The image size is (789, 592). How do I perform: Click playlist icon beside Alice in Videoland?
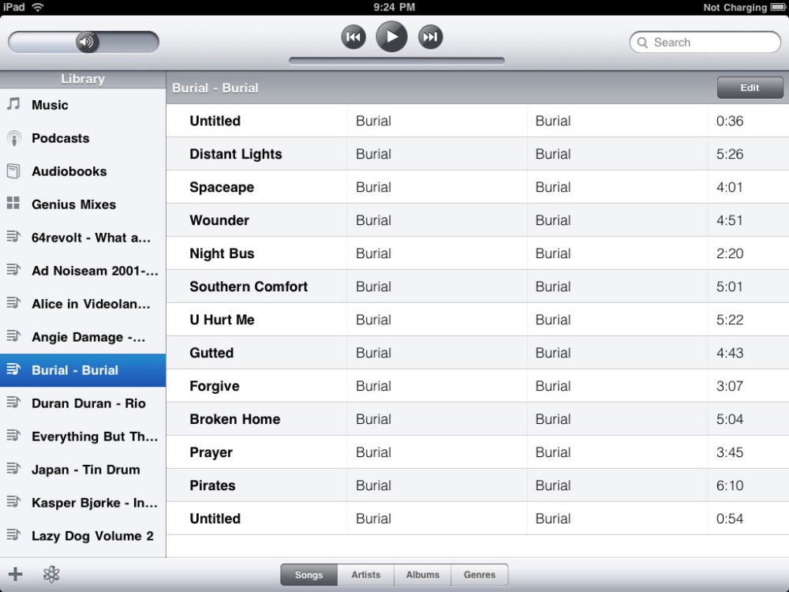tap(13, 302)
